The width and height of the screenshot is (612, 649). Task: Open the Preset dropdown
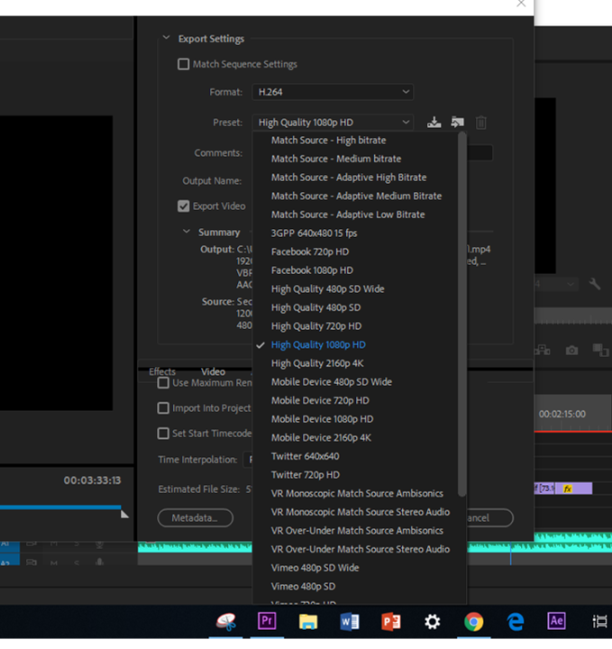coord(333,123)
